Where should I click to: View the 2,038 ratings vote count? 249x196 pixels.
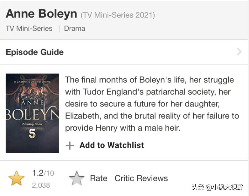41,185
